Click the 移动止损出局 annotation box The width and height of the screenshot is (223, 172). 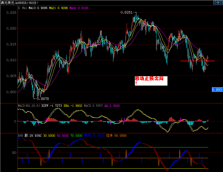[x=151, y=81]
